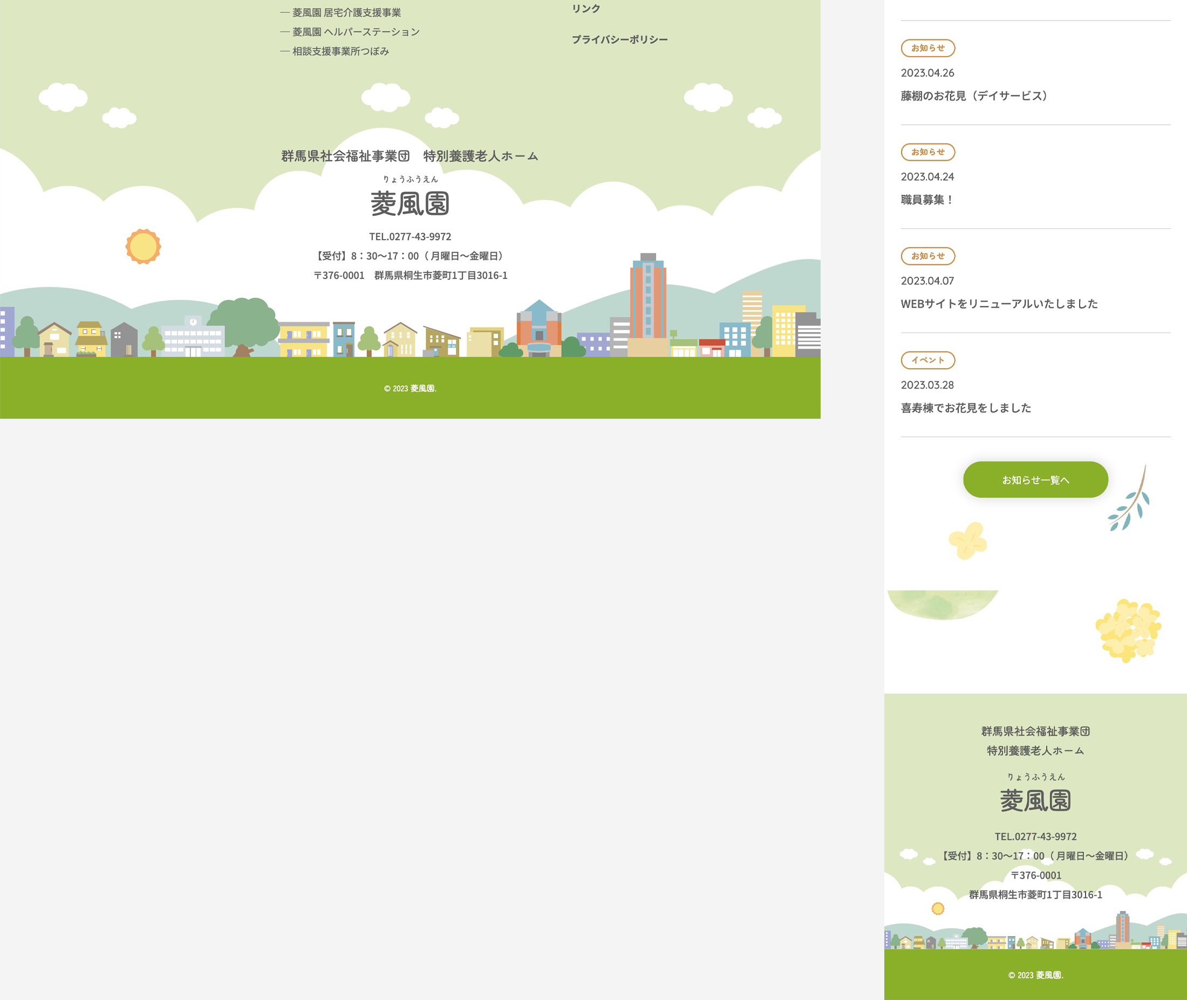Open 喜寿棟でお花見をしました article

point(965,407)
